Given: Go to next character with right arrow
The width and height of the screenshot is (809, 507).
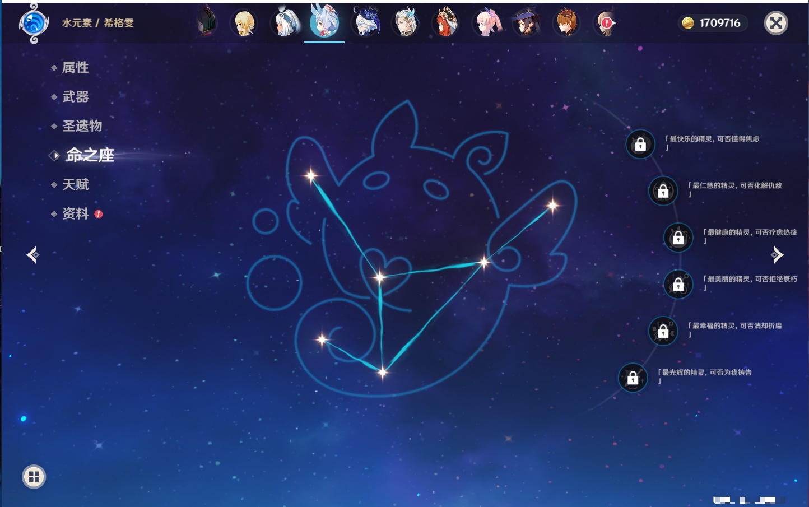Looking at the screenshot, I should tap(777, 255).
